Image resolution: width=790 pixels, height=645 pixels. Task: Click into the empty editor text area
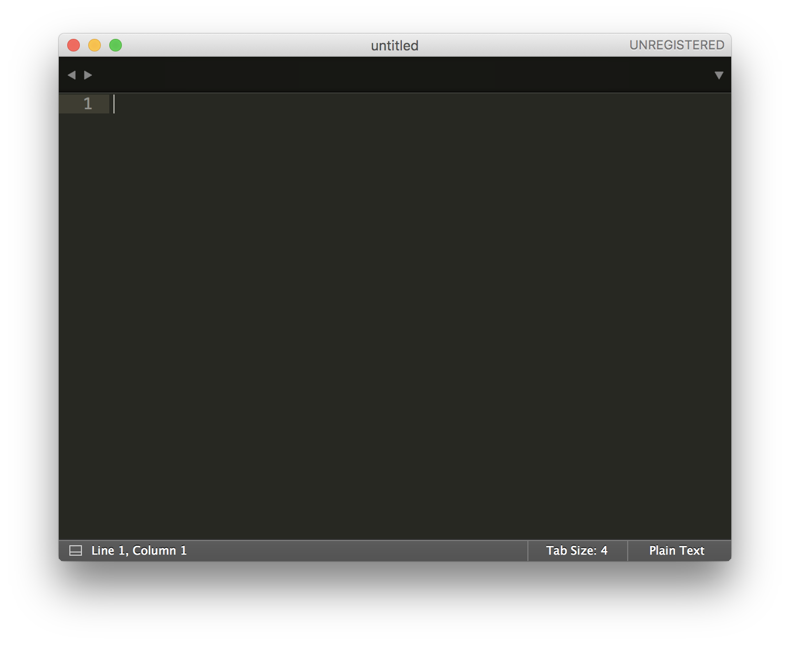[420, 316]
